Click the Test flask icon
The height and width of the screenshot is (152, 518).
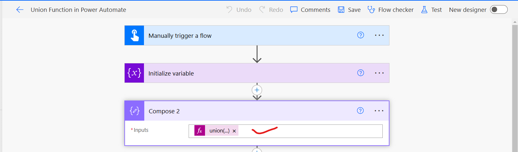(x=424, y=10)
